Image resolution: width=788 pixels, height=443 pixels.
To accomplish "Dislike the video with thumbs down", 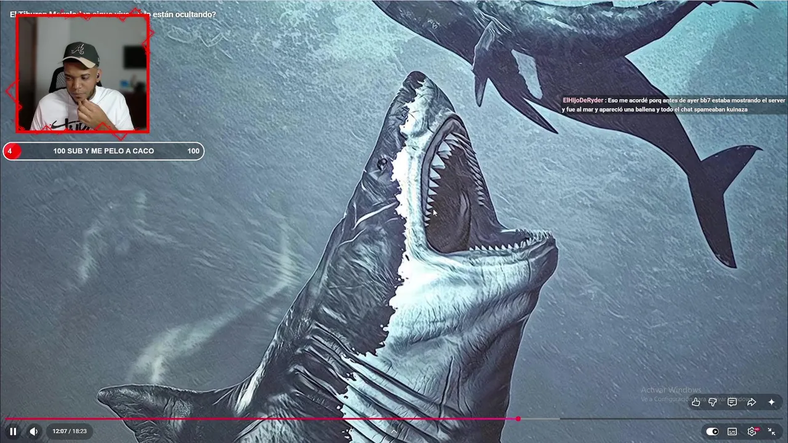I will [713, 402].
